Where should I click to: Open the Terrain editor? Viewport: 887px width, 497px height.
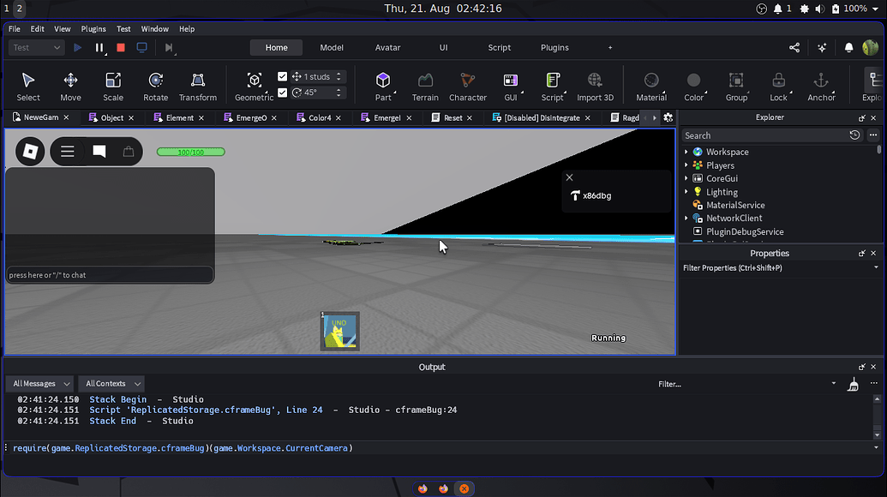click(425, 87)
